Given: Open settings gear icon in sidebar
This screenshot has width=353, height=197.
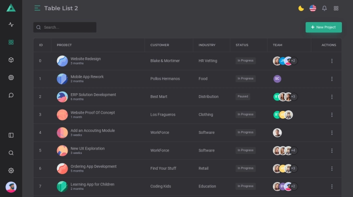Looking at the screenshot, I should coord(11,171).
